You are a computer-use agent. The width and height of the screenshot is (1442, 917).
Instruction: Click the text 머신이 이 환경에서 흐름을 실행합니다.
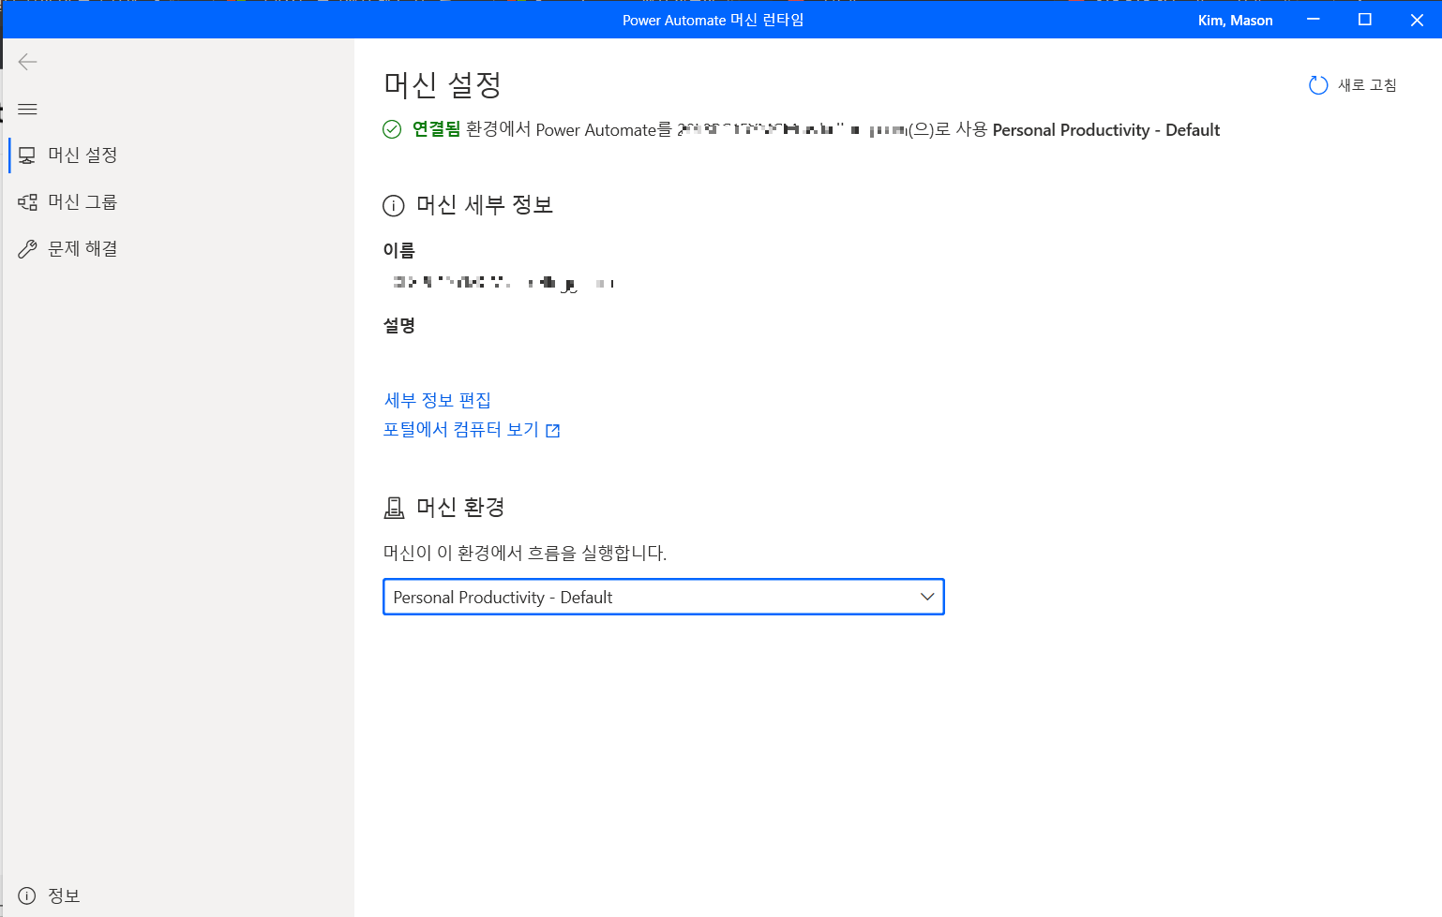tap(525, 553)
